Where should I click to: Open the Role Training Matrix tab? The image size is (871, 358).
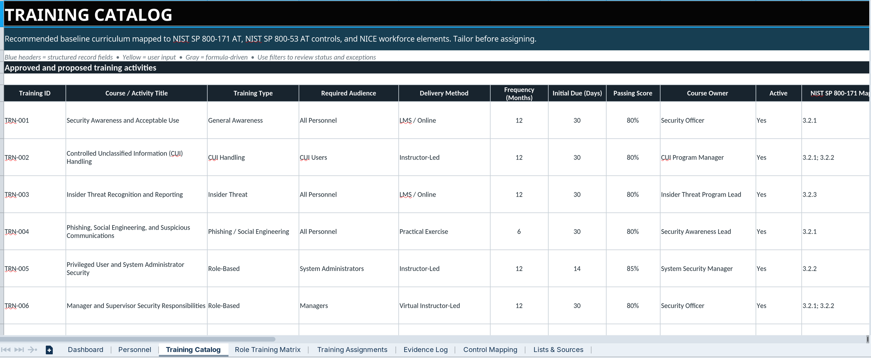click(268, 350)
